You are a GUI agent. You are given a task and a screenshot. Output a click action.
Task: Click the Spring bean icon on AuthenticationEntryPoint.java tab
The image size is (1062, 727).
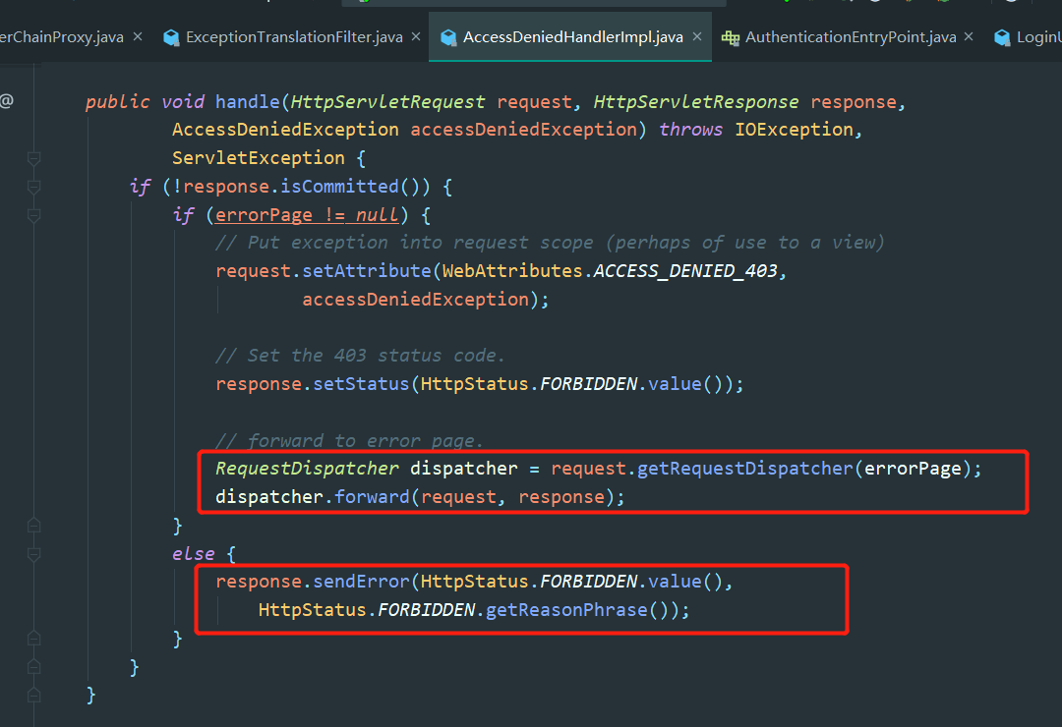click(731, 36)
